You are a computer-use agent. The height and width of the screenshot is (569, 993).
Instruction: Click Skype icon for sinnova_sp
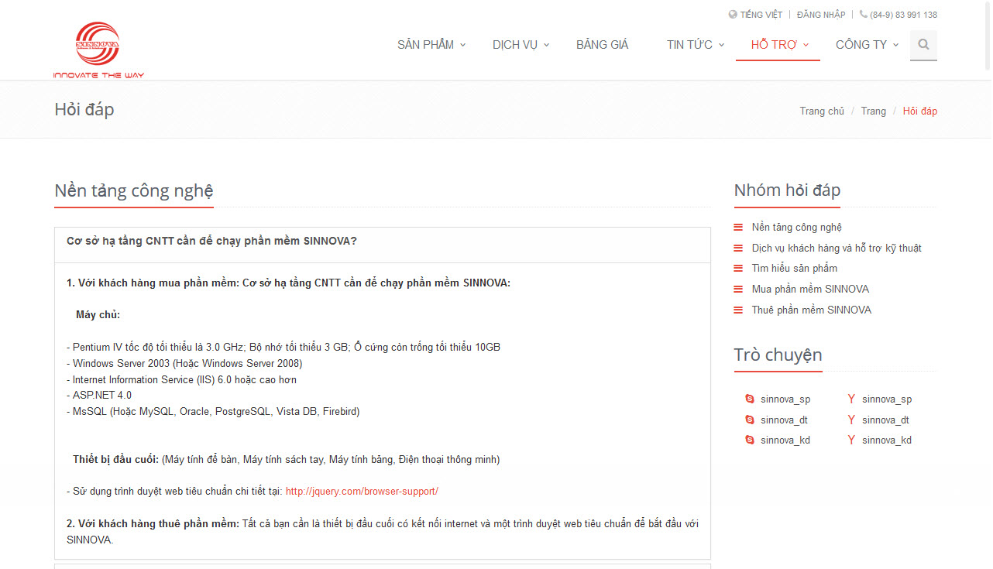coord(750,399)
